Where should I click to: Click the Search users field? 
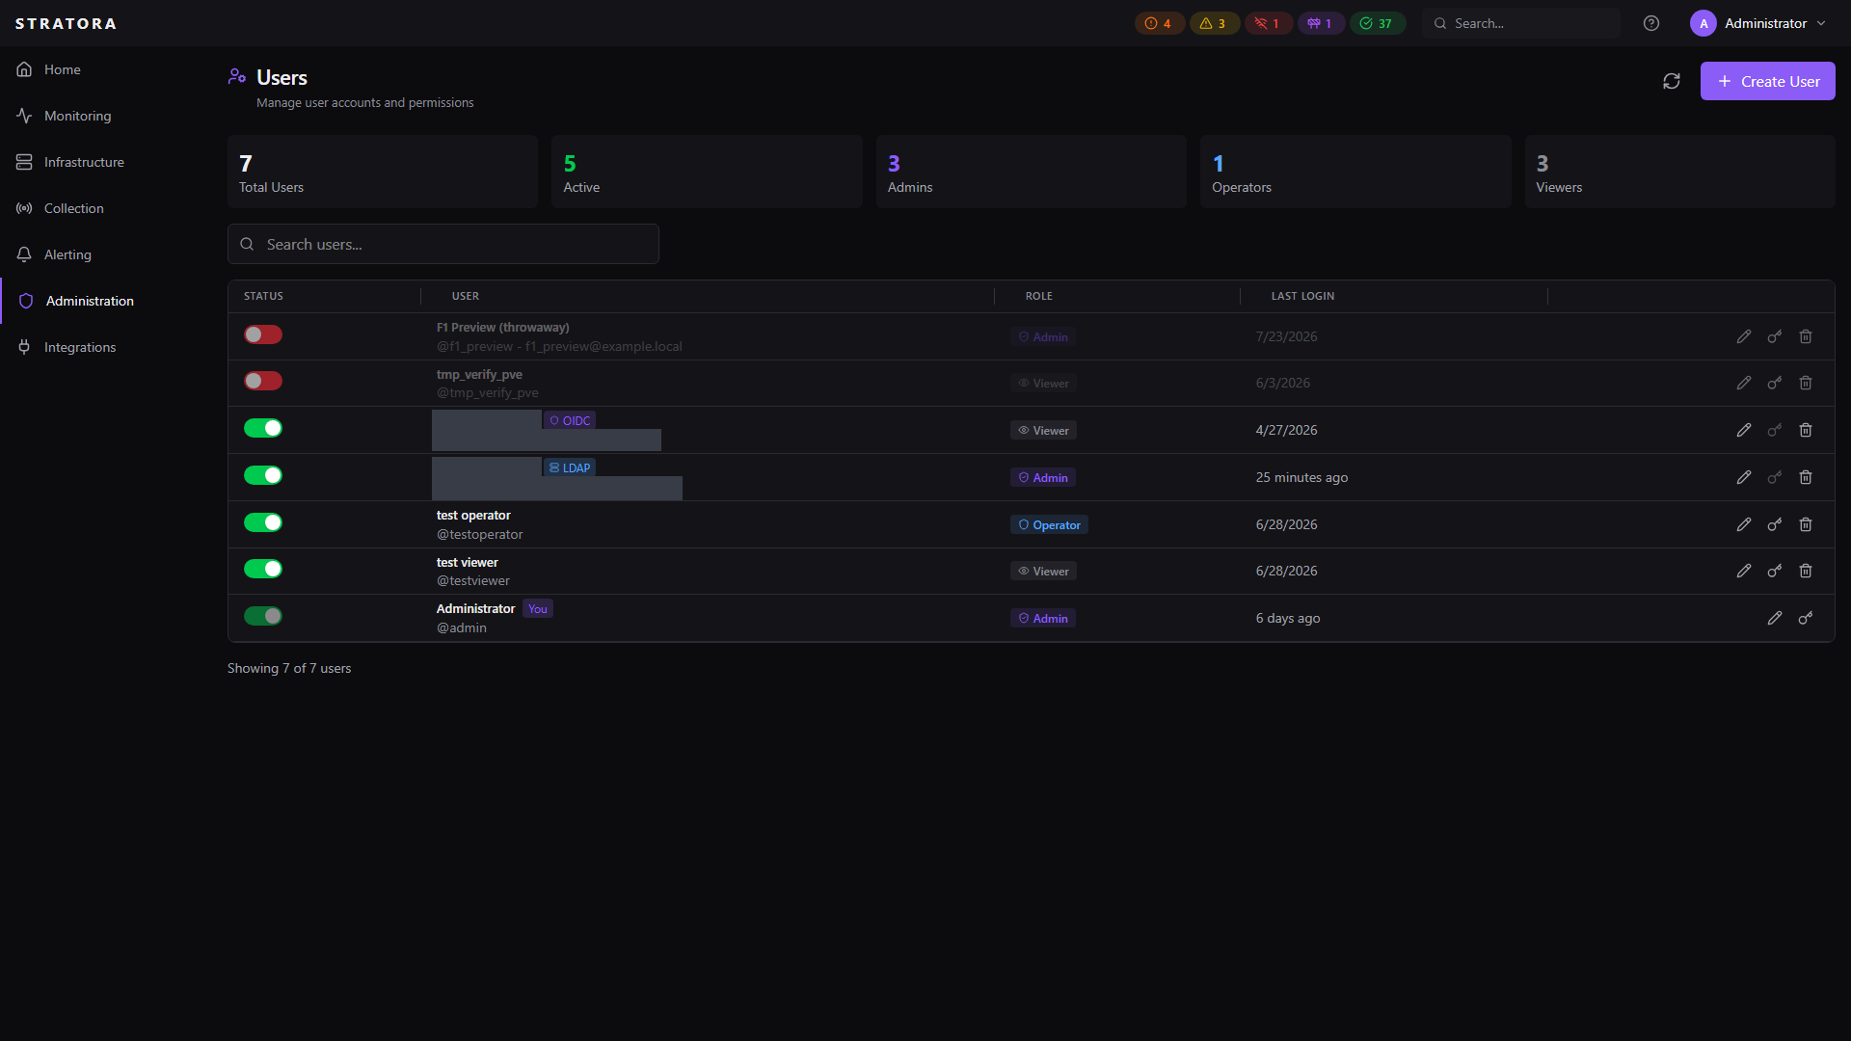click(x=443, y=244)
